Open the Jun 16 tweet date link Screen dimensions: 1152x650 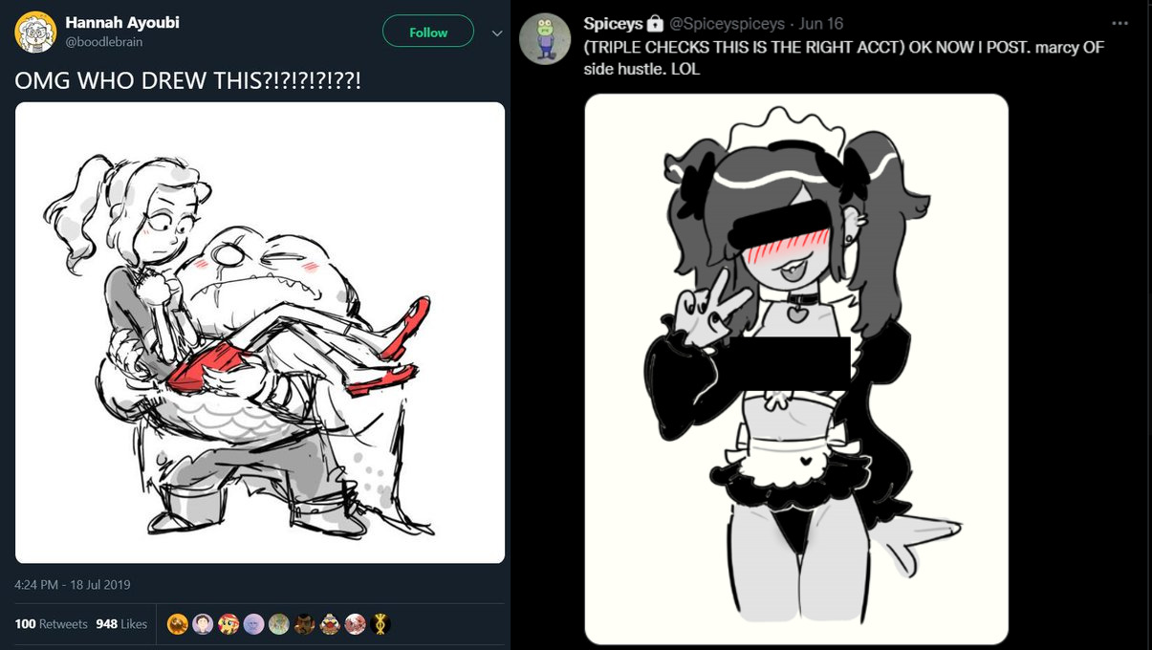click(821, 23)
